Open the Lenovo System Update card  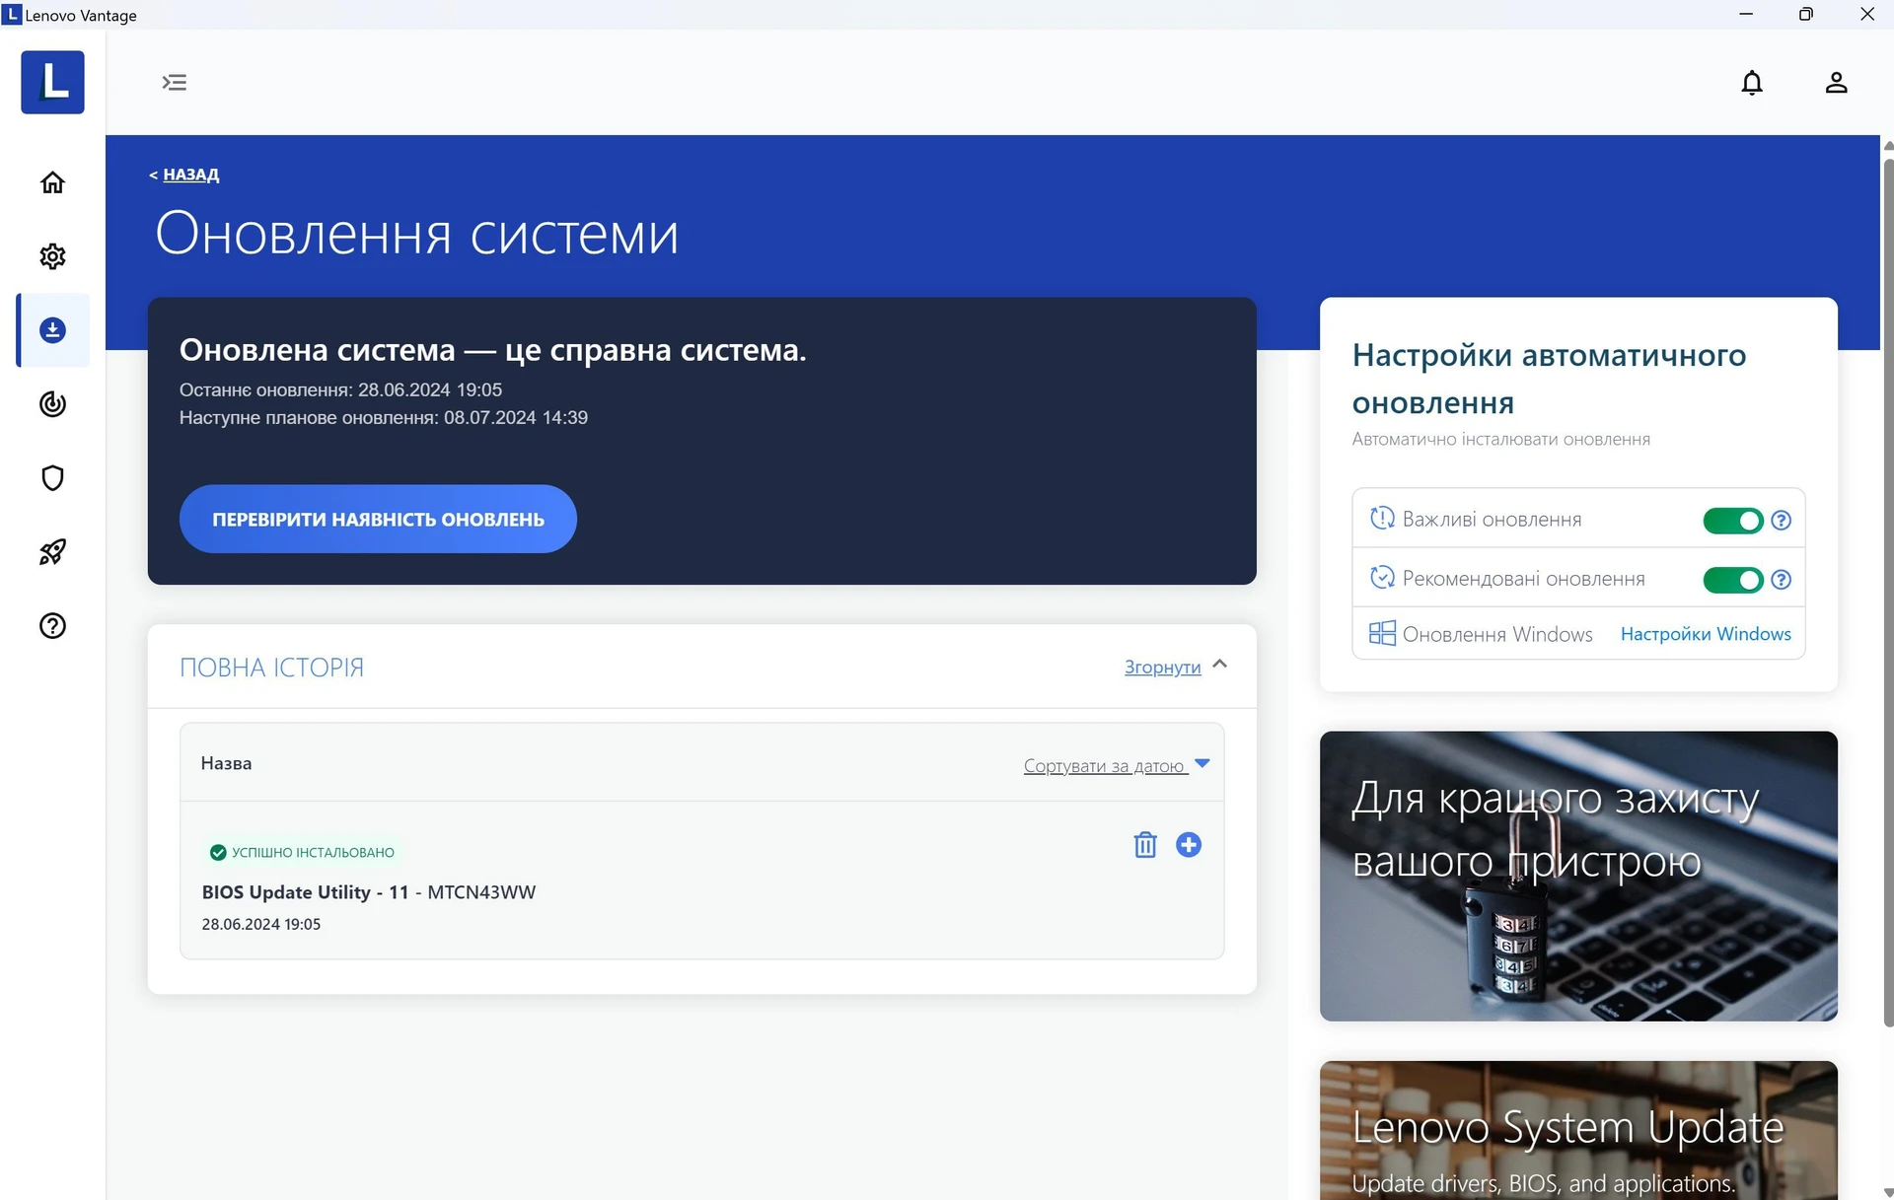coord(1578,1130)
